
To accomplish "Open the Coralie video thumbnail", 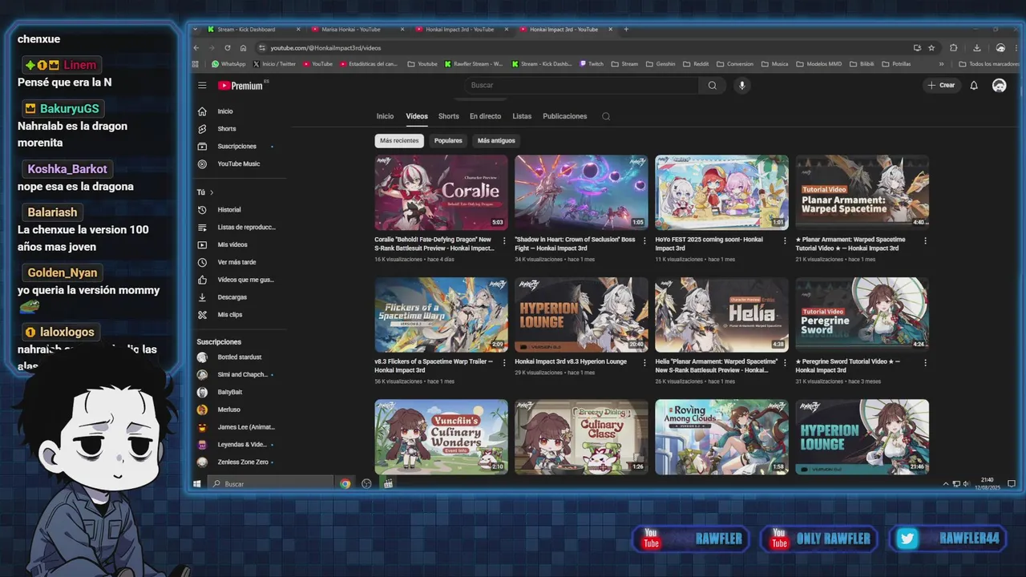I will (441, 192).
